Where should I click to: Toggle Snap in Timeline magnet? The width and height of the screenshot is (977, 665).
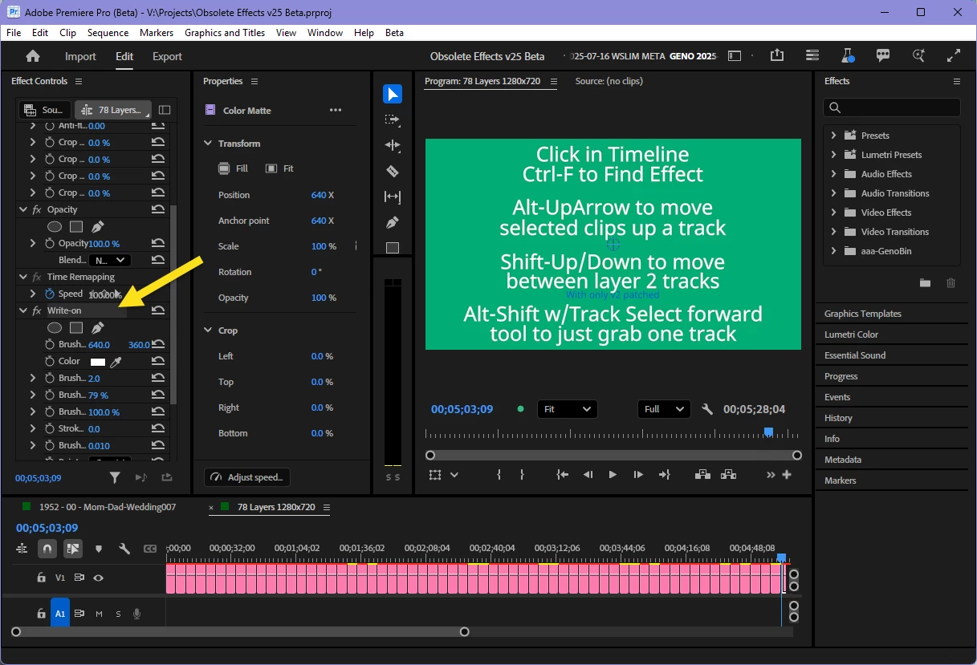47,549
